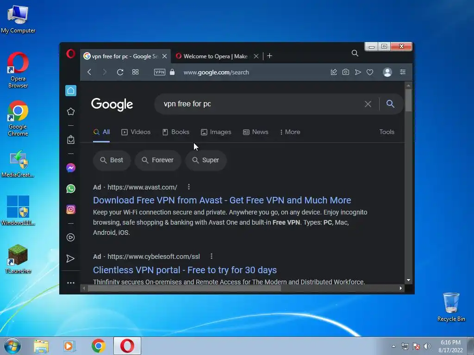This screenshot has width=474, height=355.
Task: Add page to bookmarks with the heart icon
Action: [x=370, y=72]
